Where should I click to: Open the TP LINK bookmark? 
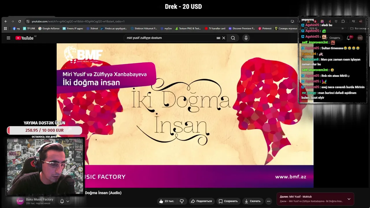click(29, 29)
